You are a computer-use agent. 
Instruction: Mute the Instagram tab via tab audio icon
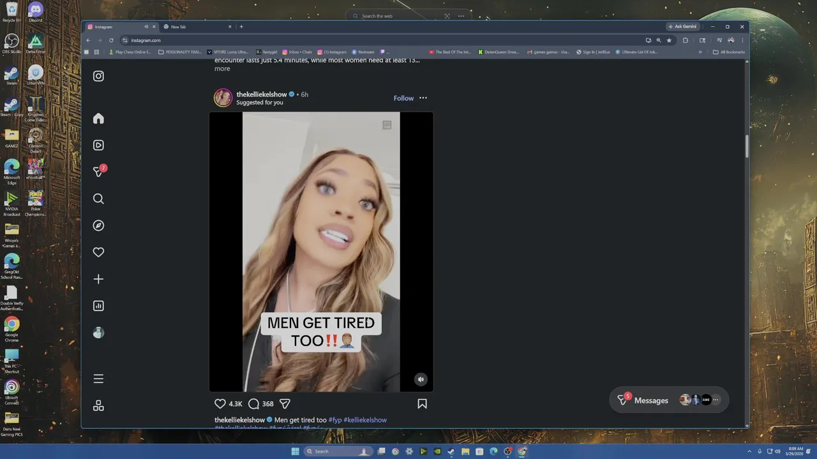146,27
